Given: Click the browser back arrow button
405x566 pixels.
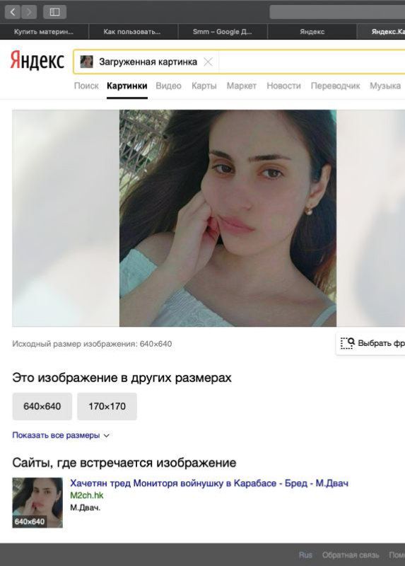Looking at the screenshot, I should pos(12,12).
